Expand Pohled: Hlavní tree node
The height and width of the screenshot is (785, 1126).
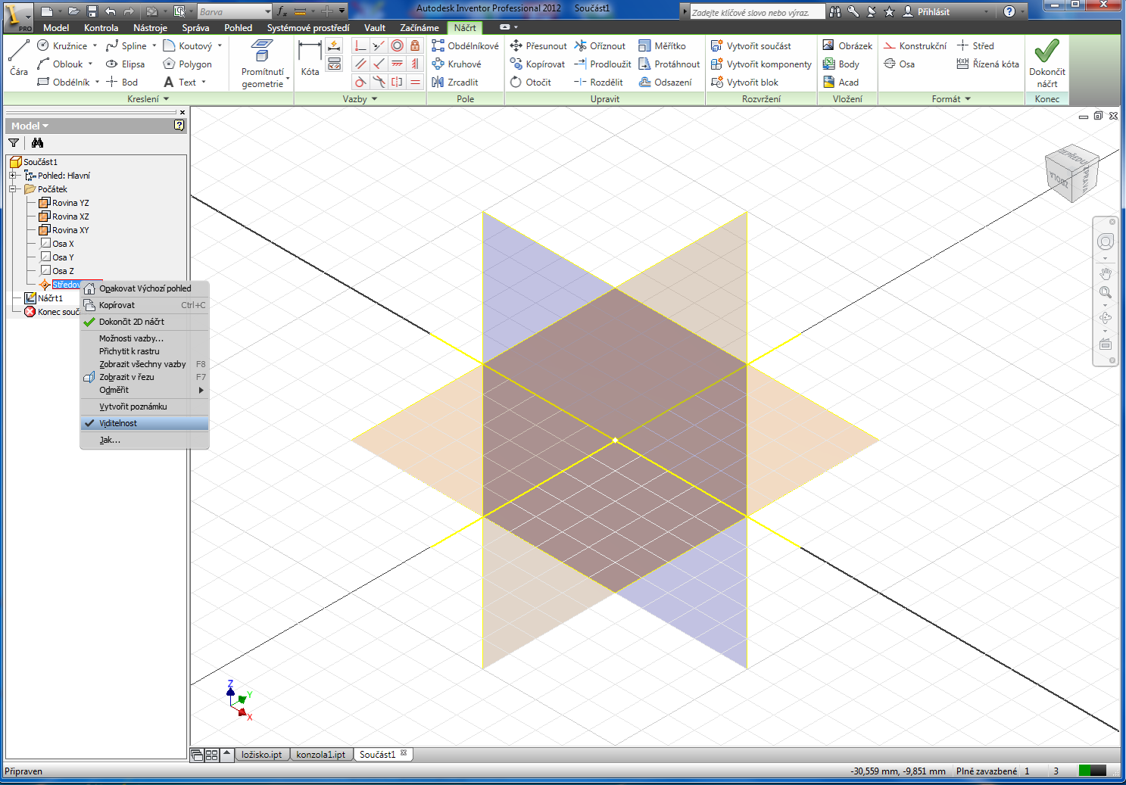click(13, 176)
